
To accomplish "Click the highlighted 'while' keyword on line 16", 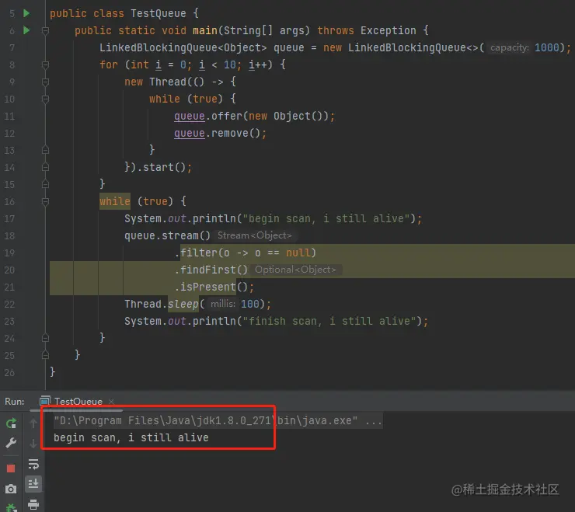I will (x=115, y=201).
